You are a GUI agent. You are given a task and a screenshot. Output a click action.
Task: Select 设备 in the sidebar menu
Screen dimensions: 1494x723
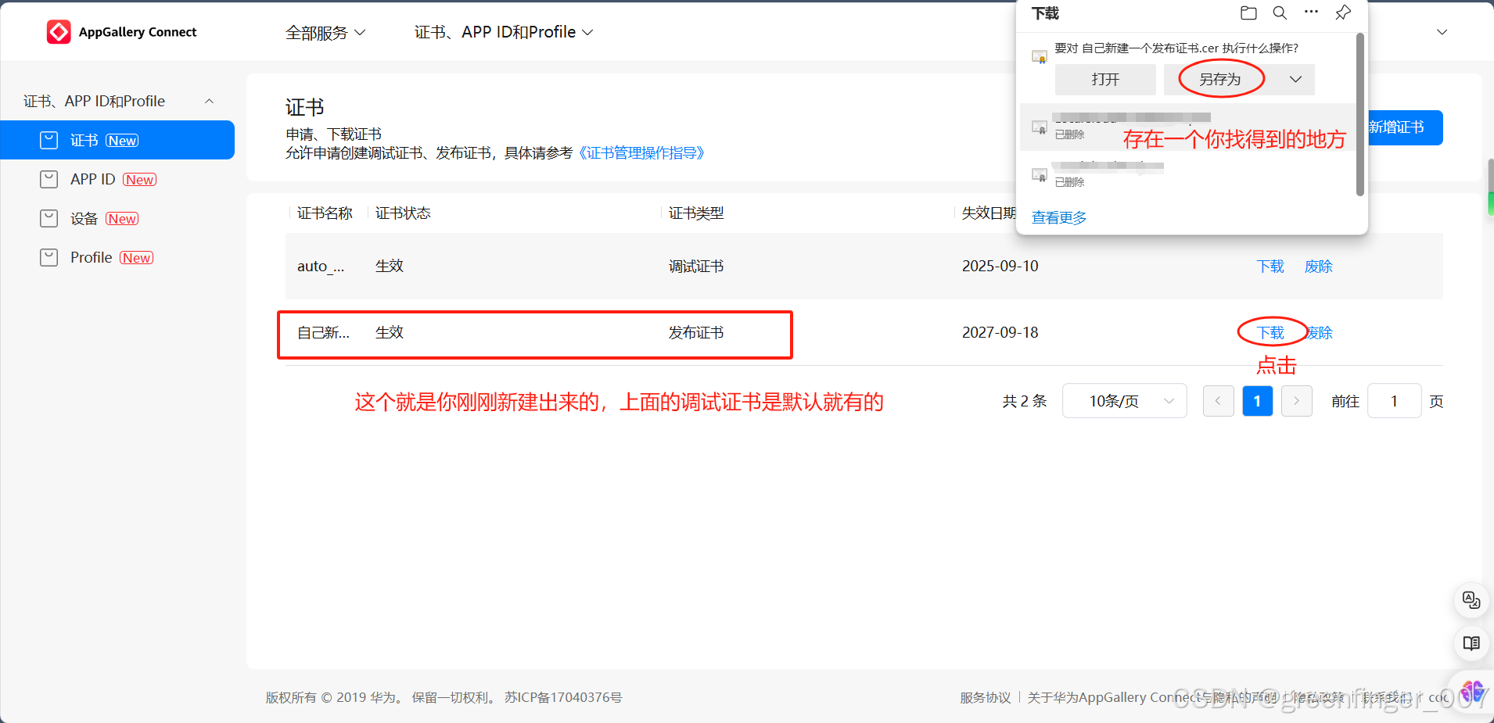point(117,218)
